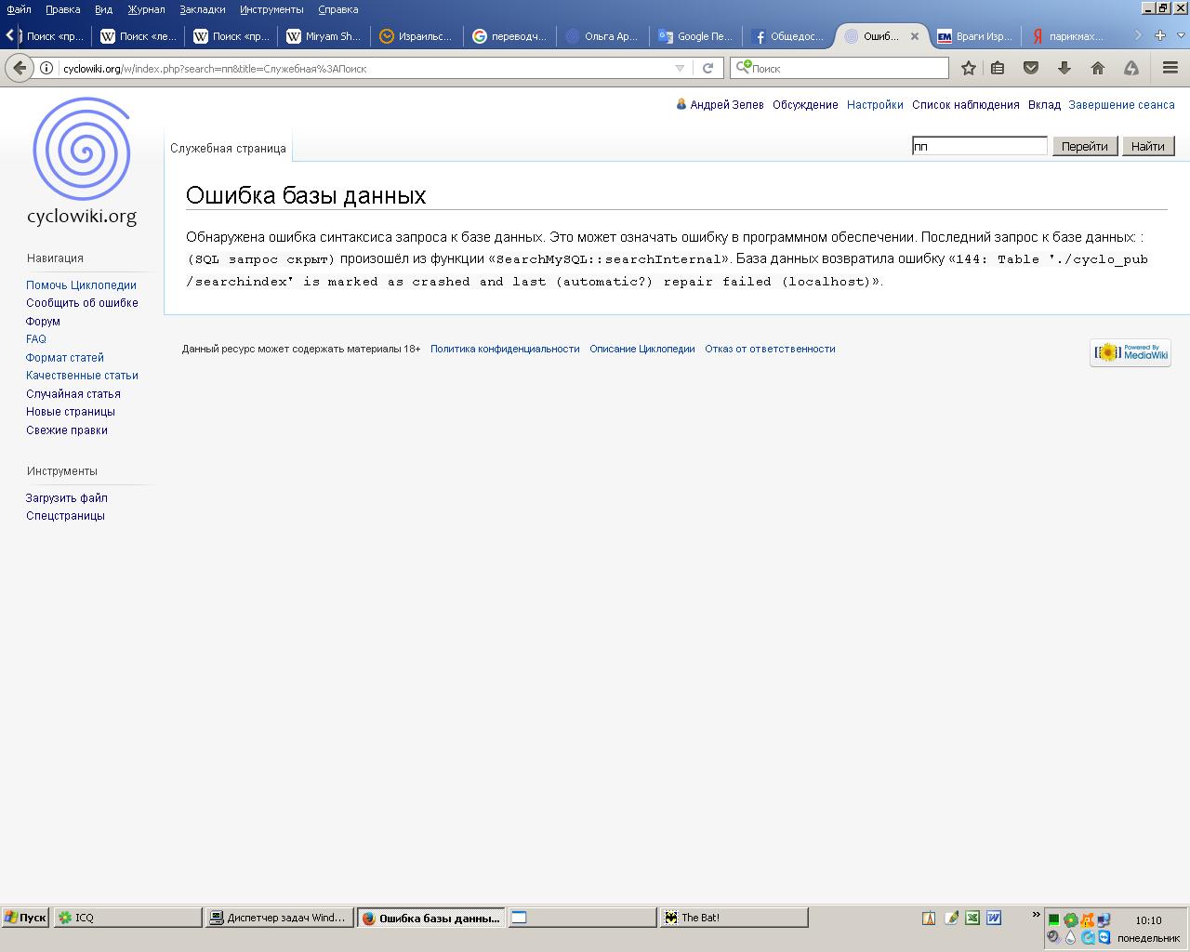This screenshot has width=1190, height=952.
Task: Open the list all tabs dropdown
Action: click(1180, 35)
